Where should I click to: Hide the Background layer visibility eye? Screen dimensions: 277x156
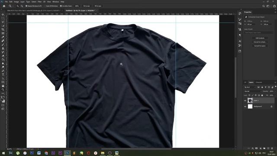pyautogui.click(x=245, y=107)
